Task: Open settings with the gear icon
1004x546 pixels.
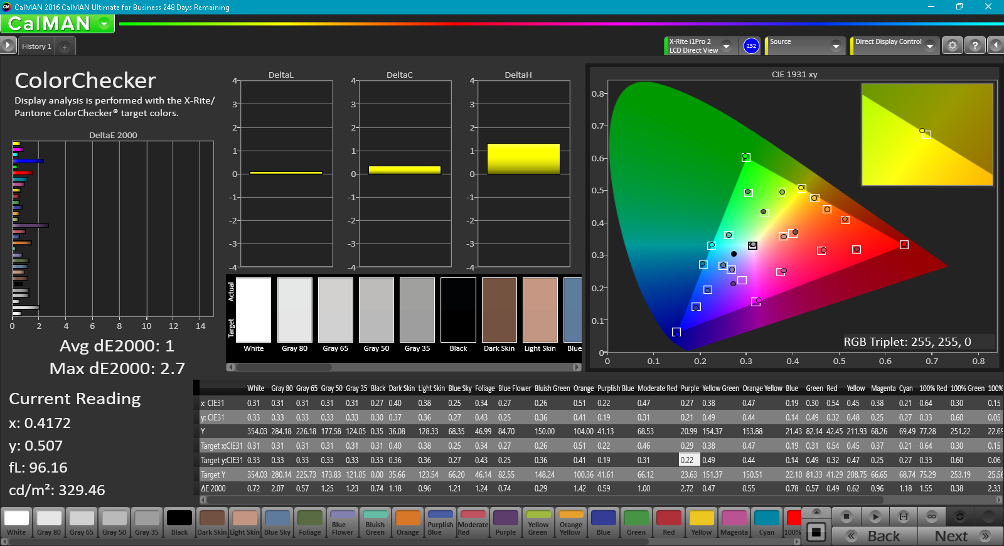Action: (x=953, y=46)
